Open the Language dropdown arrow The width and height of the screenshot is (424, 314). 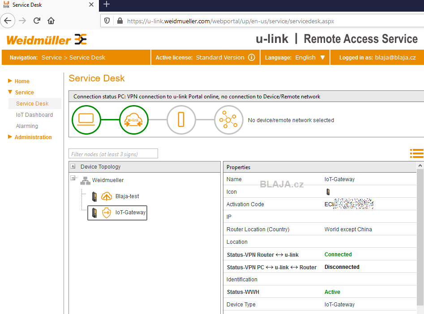322,58
